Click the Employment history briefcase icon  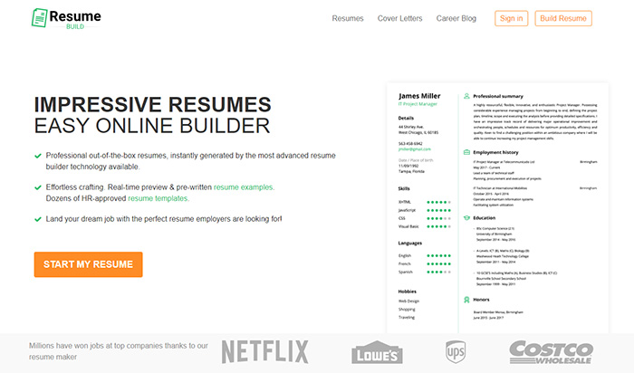466,153
